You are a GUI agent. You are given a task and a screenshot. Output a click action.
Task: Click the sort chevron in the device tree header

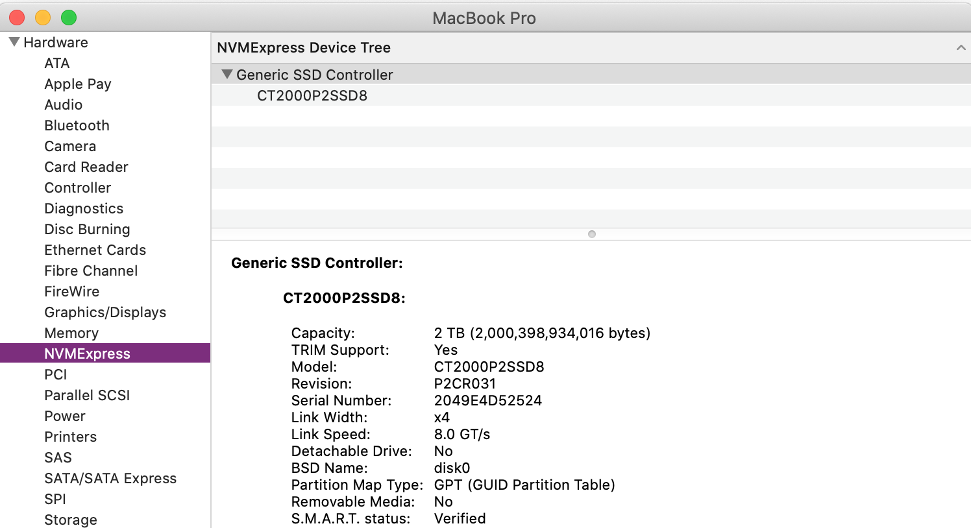[961, 48]
